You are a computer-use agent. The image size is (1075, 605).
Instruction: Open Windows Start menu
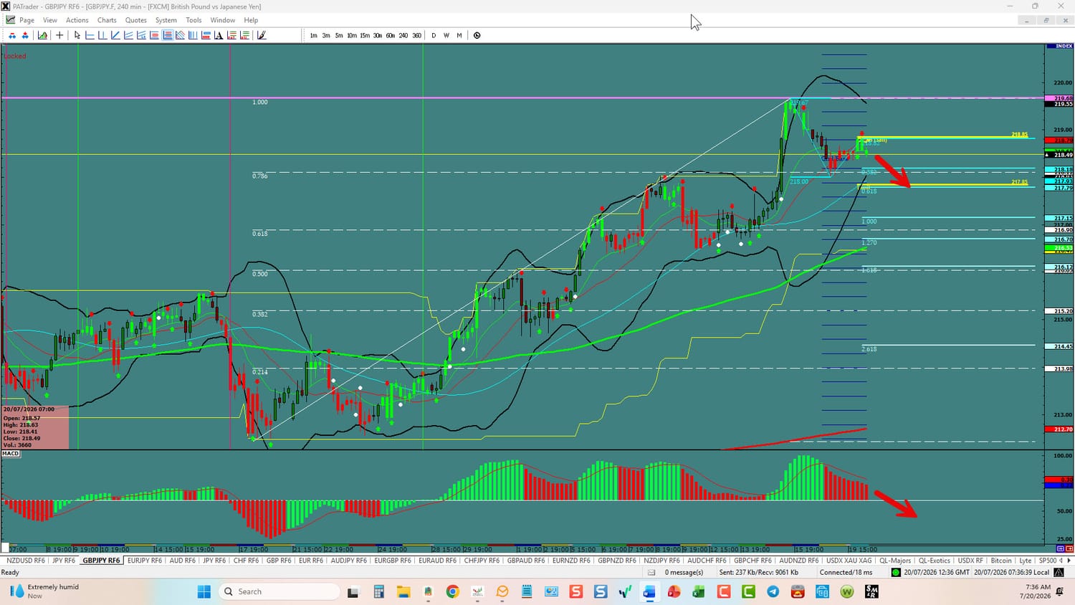(x=204, y=591)
